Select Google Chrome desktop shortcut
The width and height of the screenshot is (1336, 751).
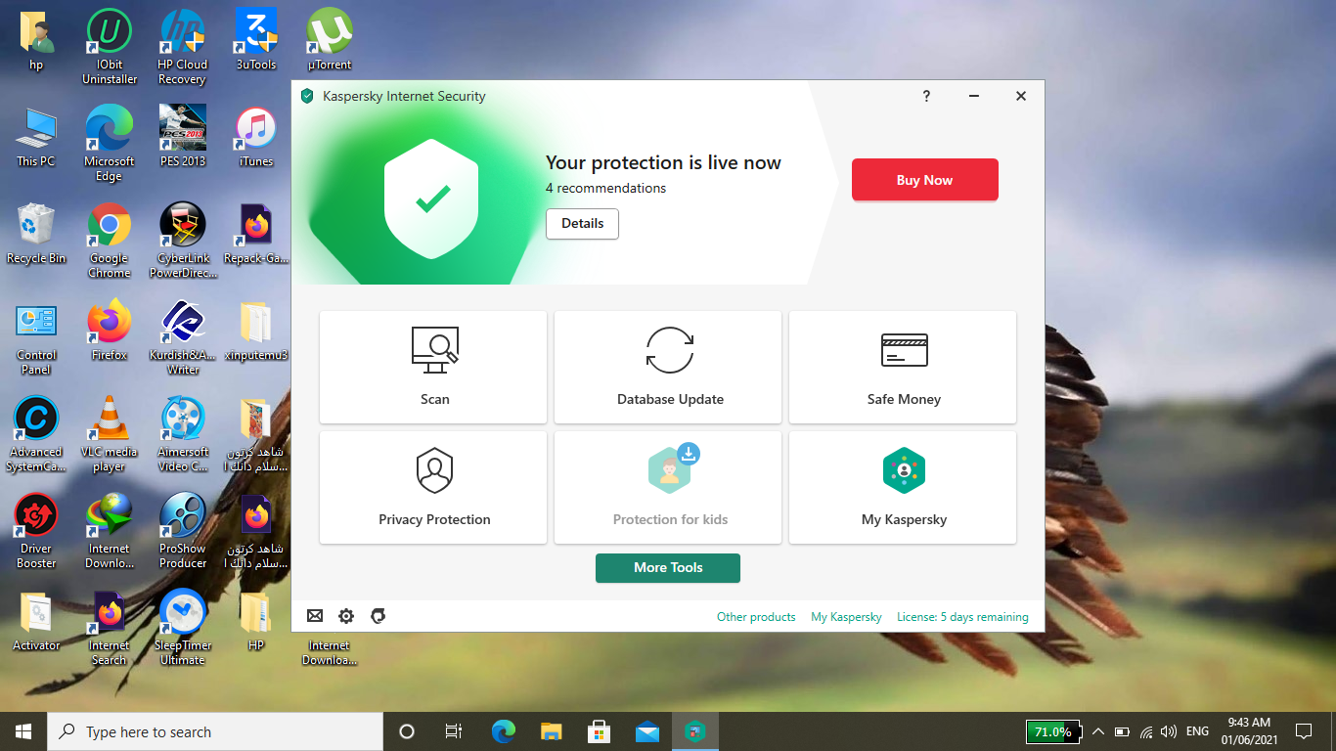click(110, 241)
